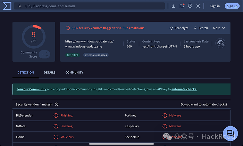The width and height of the screenshot is (243, 146).
Task: Switch to the DETECTION tab
Action: 26,72
